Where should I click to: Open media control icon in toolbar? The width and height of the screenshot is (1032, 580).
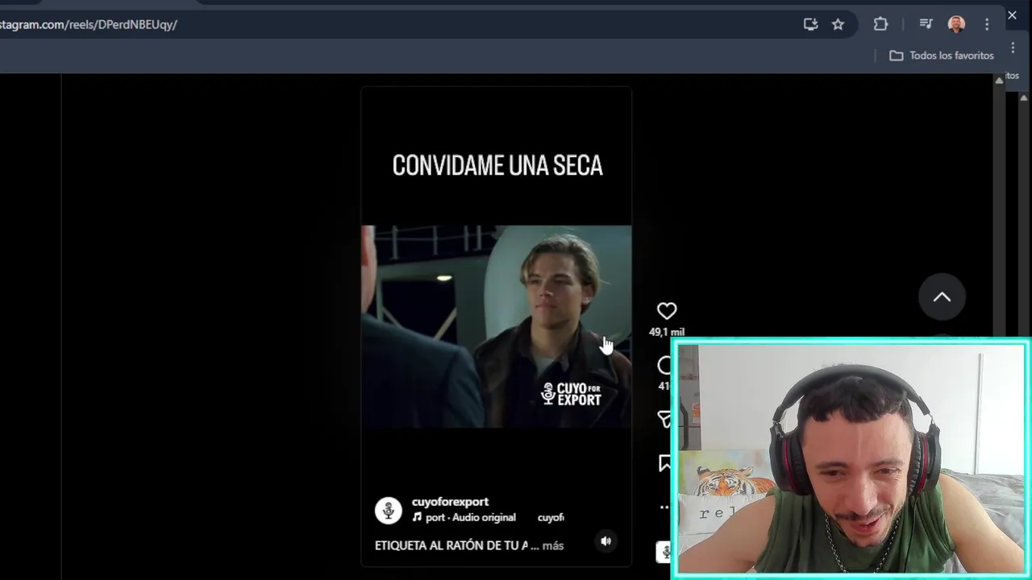click(926, 24)
